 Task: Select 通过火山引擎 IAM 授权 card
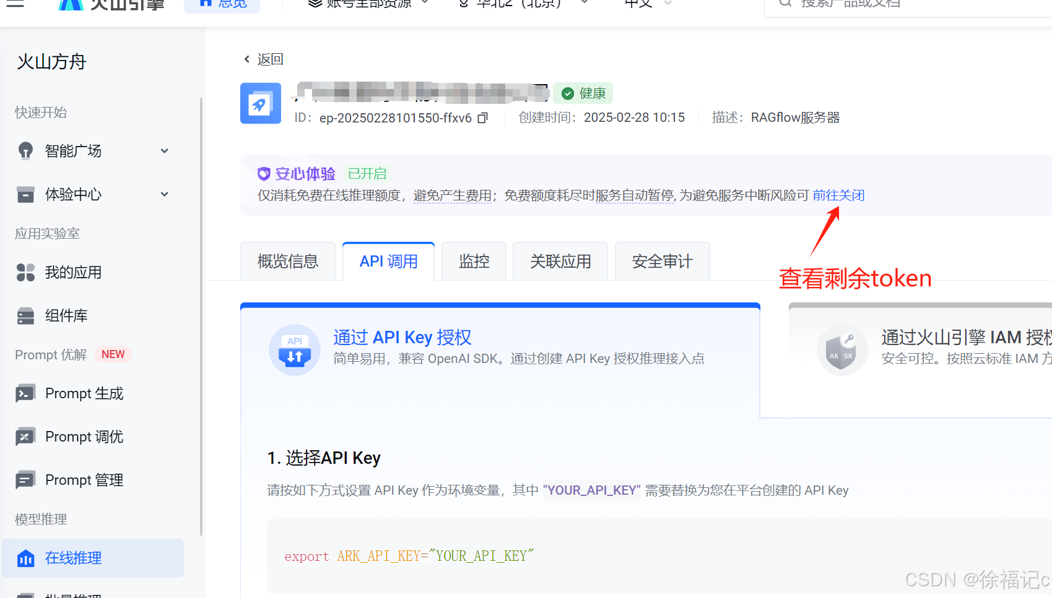(920, 361)
